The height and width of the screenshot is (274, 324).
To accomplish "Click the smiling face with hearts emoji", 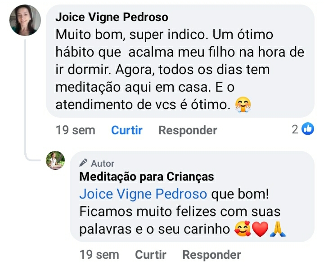I will [x=243, y=229].
